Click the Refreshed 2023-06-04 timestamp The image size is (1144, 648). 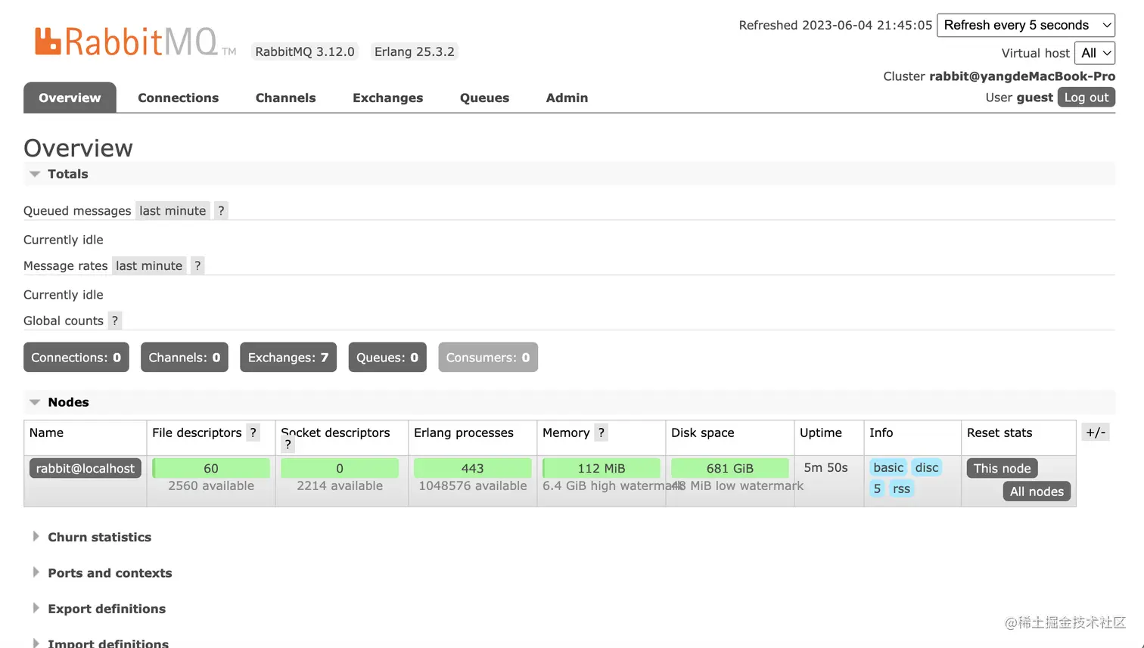pyautogui.click(x=835, y=25)
